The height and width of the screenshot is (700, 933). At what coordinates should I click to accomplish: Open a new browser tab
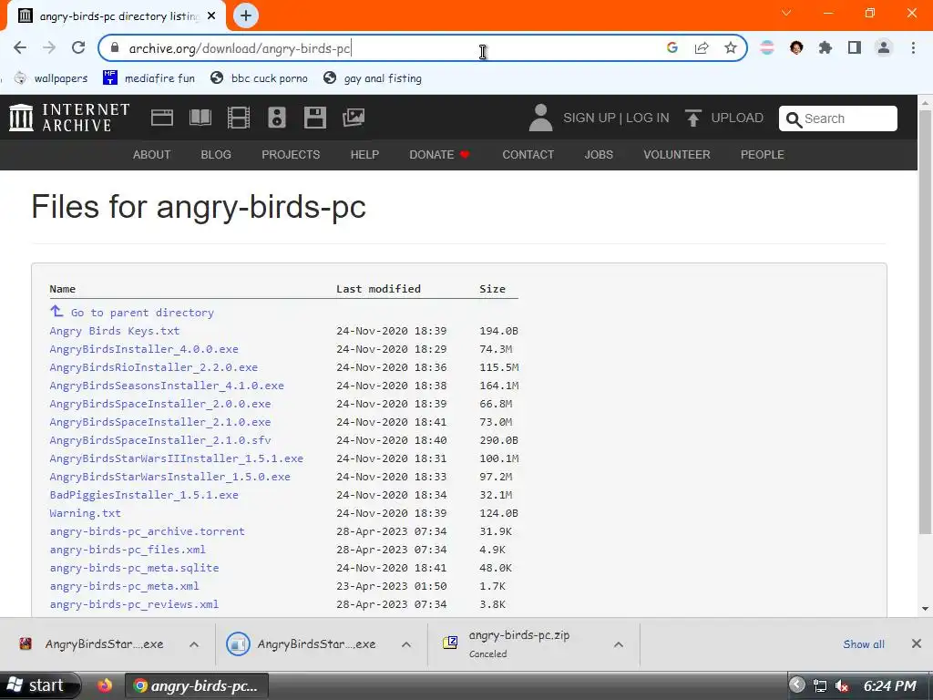[x=246, y=15]
